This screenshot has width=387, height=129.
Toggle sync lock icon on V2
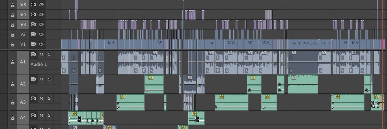pos(33,34)
